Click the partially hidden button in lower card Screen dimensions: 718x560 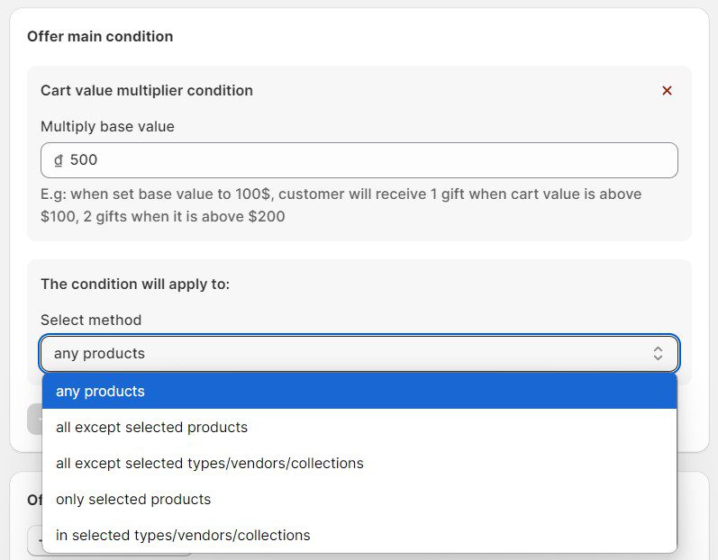pyautogui.click(x=34, y=540)
